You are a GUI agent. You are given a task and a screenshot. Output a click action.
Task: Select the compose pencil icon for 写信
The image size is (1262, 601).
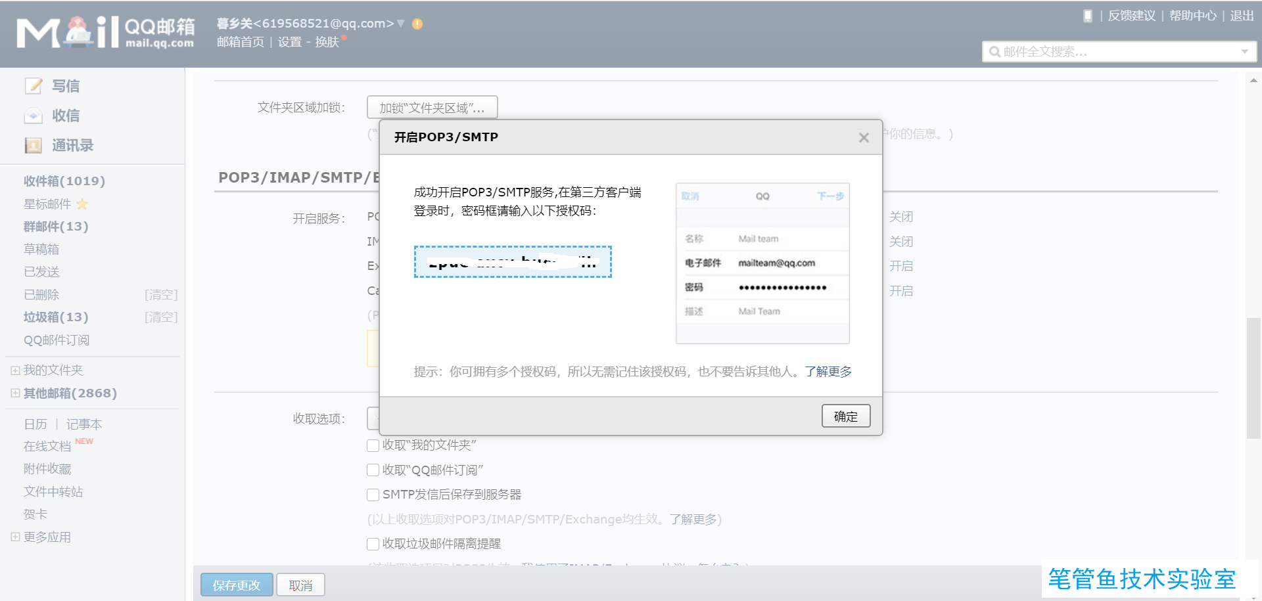tap(34, 85)
